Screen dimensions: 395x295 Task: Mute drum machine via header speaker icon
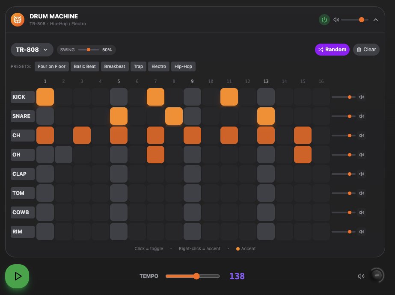(x=336, y=20)
